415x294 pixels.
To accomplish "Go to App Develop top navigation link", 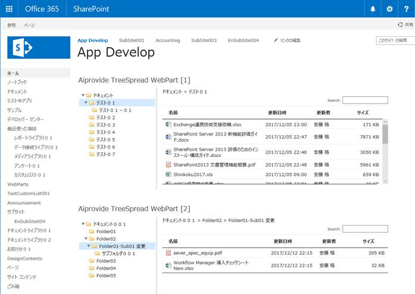I will [93, 40].
